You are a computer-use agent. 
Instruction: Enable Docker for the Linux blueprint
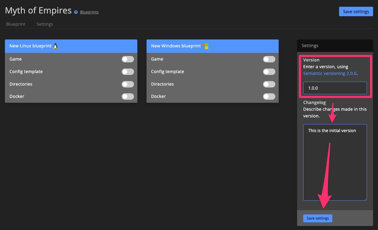click(128, 96)
